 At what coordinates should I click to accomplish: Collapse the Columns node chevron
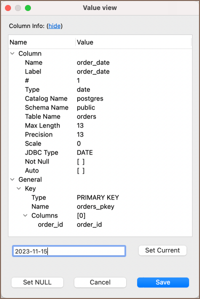tap(25, 215)
